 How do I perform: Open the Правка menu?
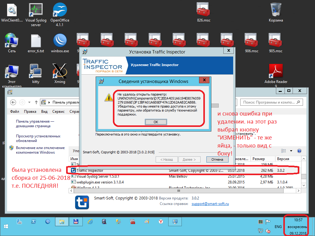coord(30,111)
